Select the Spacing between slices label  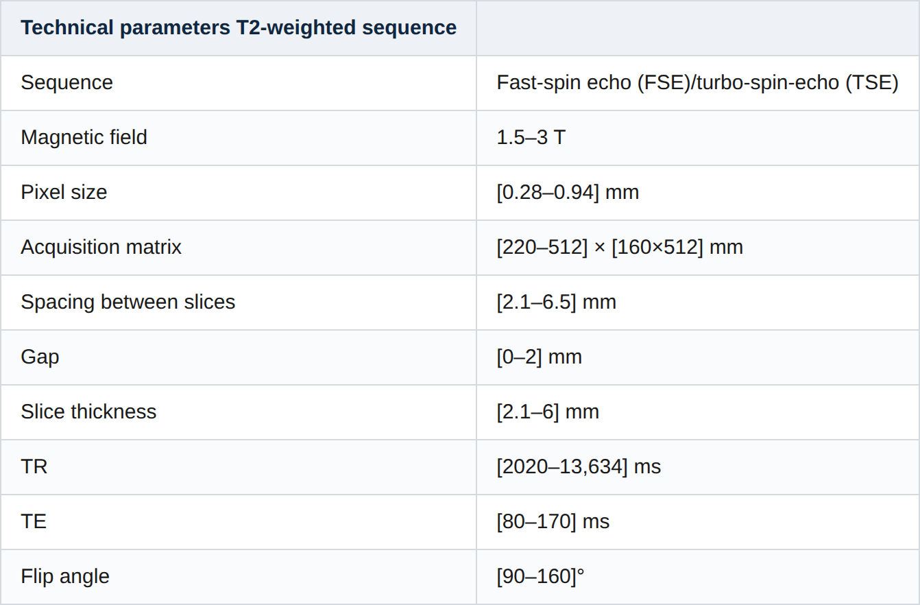pos(128,302)
